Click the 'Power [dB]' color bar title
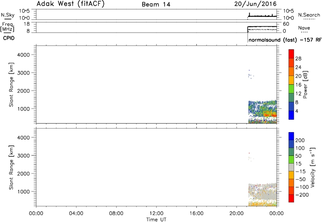 coord(305,85)
